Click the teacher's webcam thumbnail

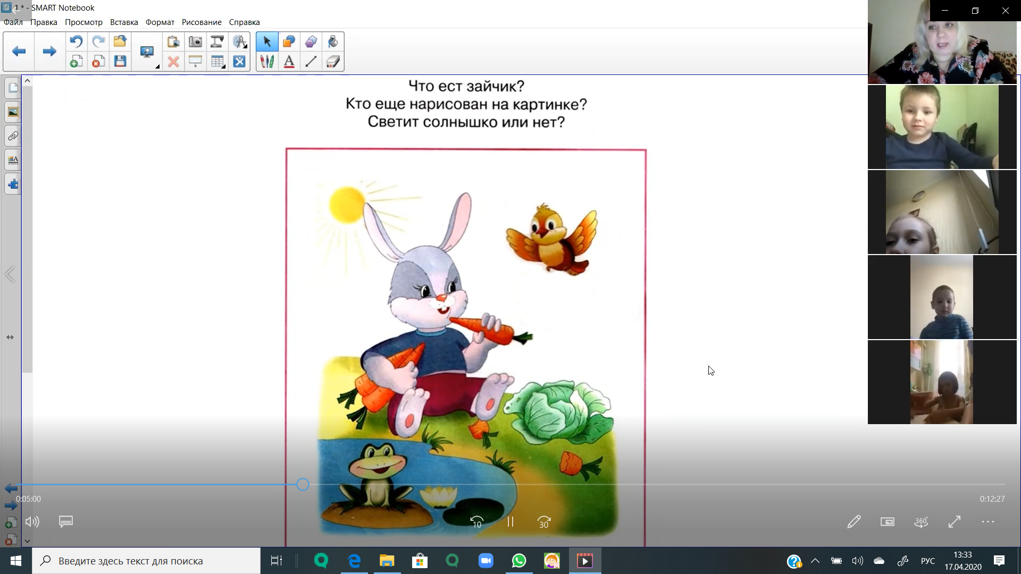point(942,42)
